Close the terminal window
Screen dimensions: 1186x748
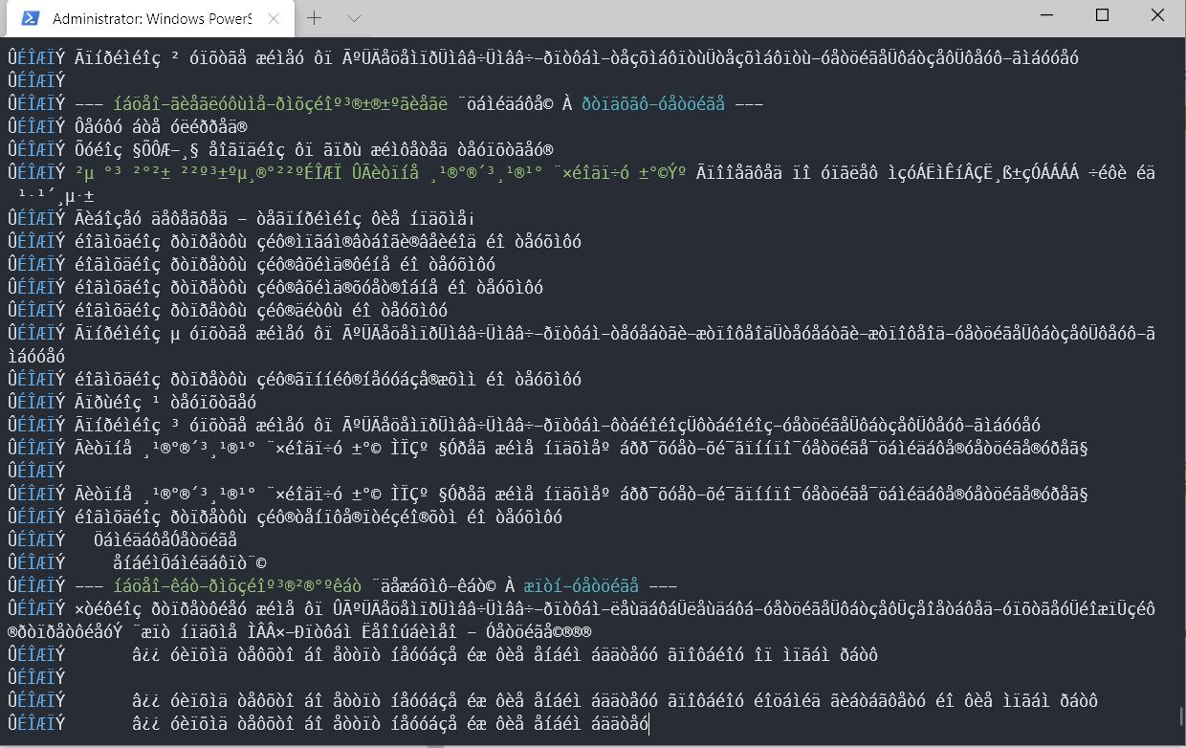pyautogui.click(x=1157, y=15)
